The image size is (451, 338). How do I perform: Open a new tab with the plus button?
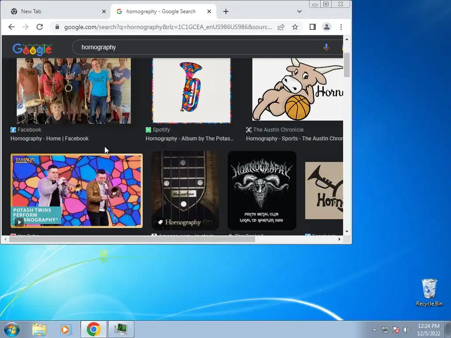tap(226, 11)
